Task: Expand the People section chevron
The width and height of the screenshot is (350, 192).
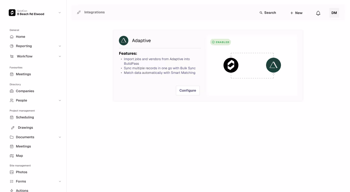Action: (60, 101)
